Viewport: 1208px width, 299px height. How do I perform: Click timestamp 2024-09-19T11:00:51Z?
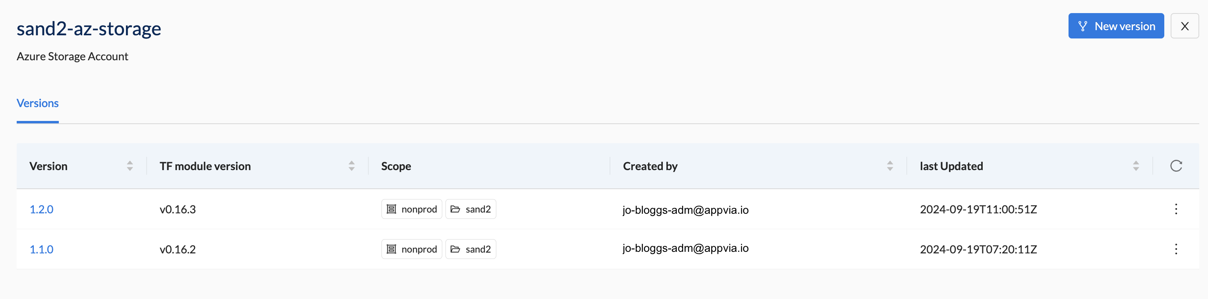click(x=978, y=209)
